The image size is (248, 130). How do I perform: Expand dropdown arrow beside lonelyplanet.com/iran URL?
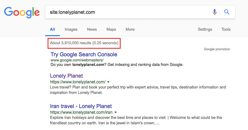(116, 112)
